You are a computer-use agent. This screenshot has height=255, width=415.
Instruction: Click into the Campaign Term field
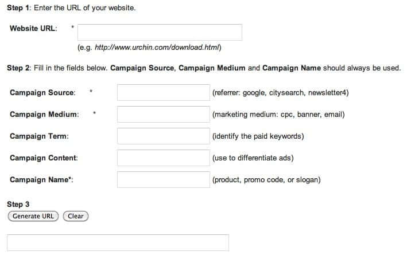(164, 136)
